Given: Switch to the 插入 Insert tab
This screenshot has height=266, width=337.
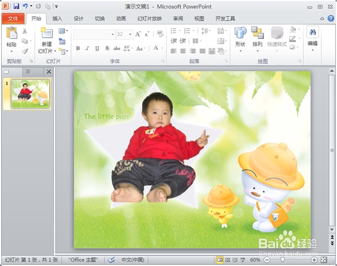Looking at the screenshot, I should pyautogui.click(x=57, y=19).
